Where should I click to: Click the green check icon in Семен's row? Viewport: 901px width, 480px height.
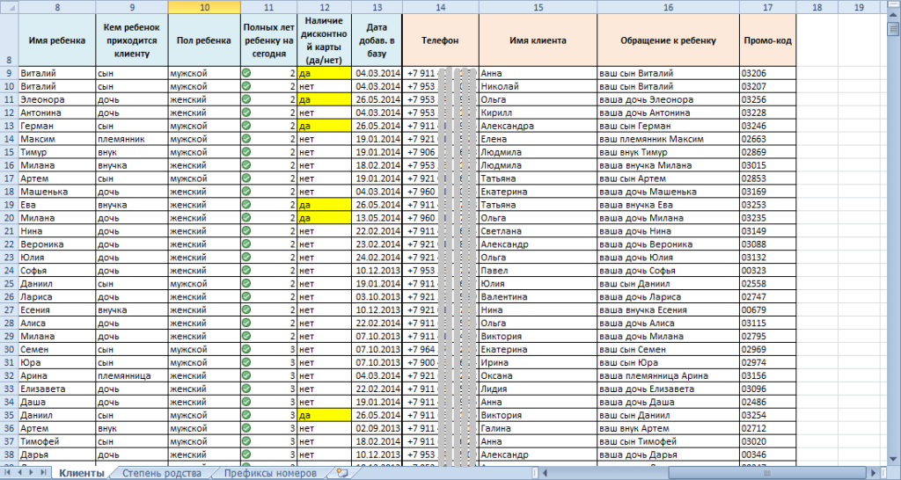246,349
